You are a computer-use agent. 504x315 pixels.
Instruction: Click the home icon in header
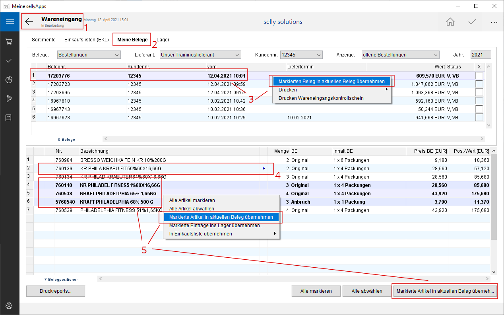[x=450, y=22]
